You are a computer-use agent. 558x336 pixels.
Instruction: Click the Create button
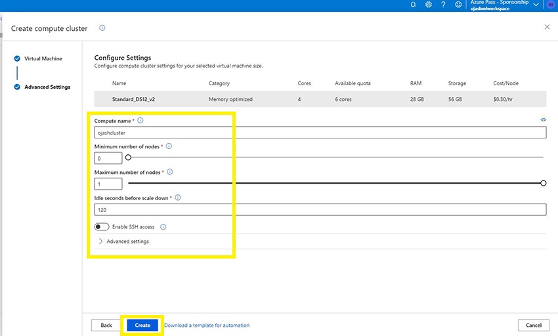click(x=142, y=325)
